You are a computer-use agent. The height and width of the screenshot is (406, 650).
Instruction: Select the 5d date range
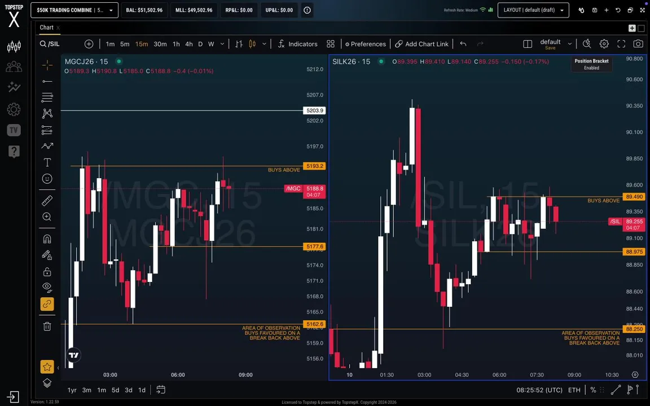[115, 390]
